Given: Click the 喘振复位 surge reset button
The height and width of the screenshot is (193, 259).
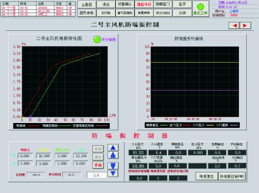Looking at the screenshot, I should 207,176.
